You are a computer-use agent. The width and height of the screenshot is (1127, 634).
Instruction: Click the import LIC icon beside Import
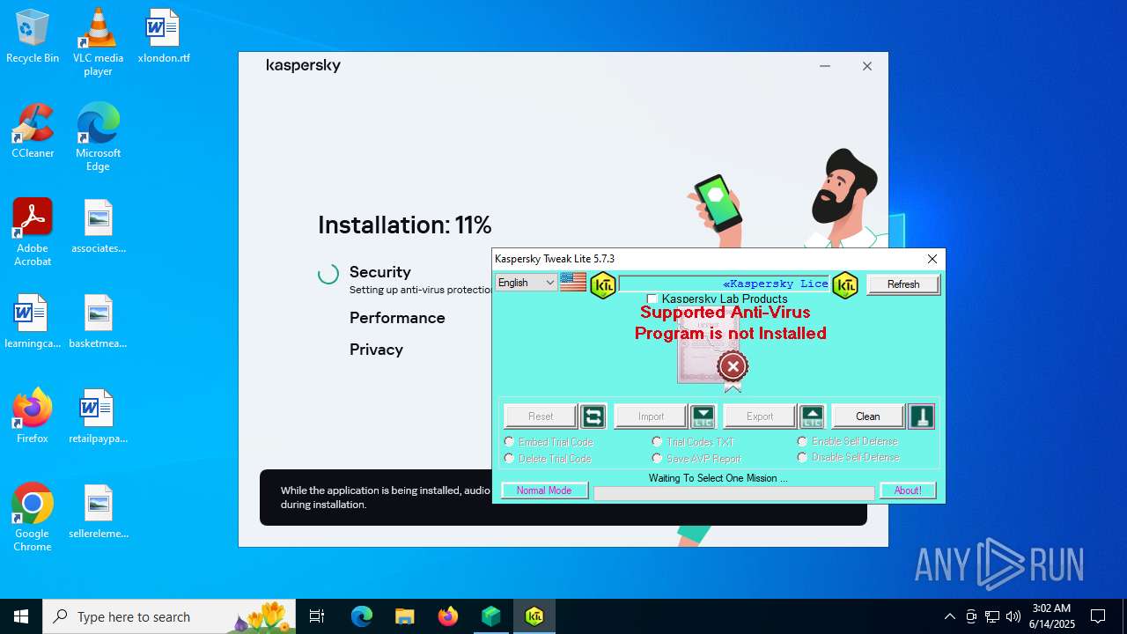[703, 417]
